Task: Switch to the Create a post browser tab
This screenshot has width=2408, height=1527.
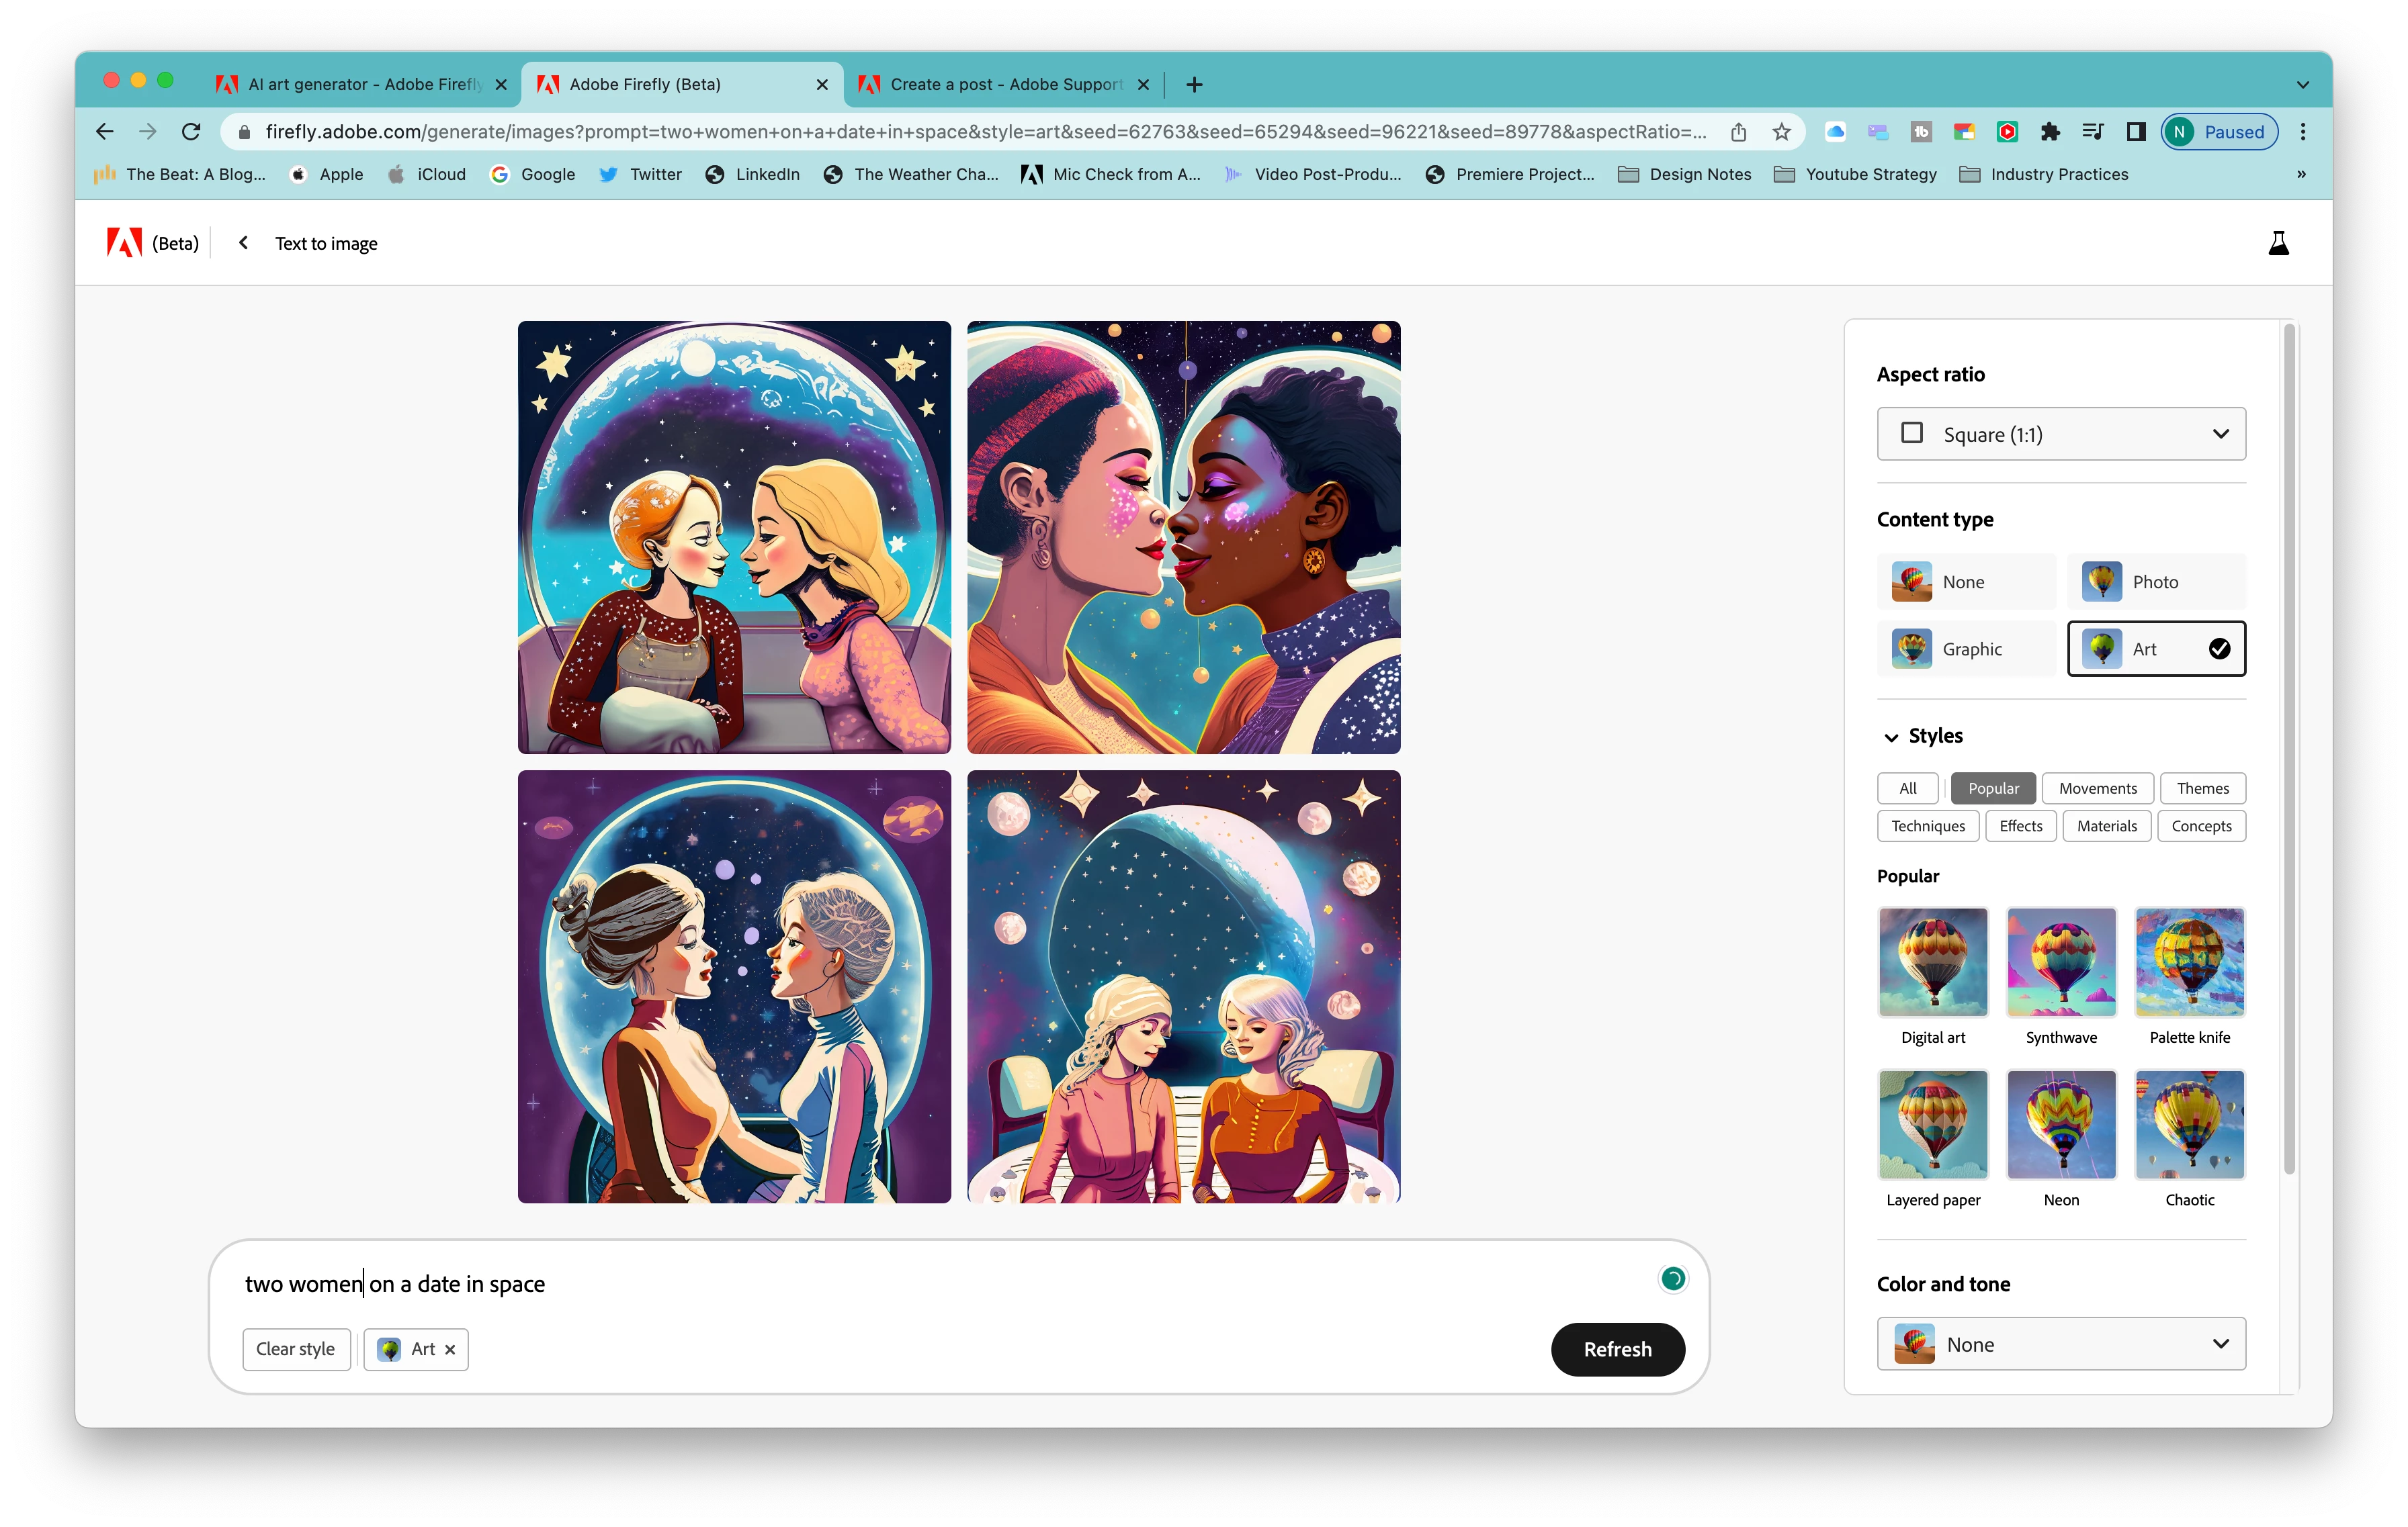Action: [1005, 85]
